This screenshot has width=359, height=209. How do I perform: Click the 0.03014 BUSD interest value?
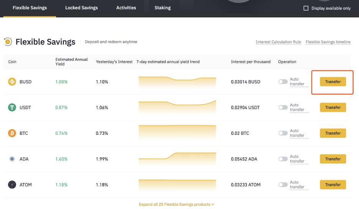tap(245, 82)
